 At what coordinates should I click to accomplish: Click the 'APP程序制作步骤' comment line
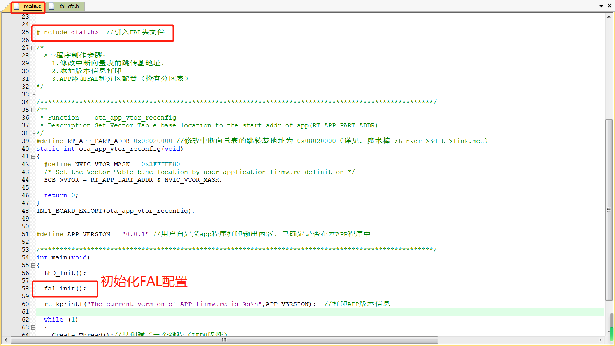(75, 56)
